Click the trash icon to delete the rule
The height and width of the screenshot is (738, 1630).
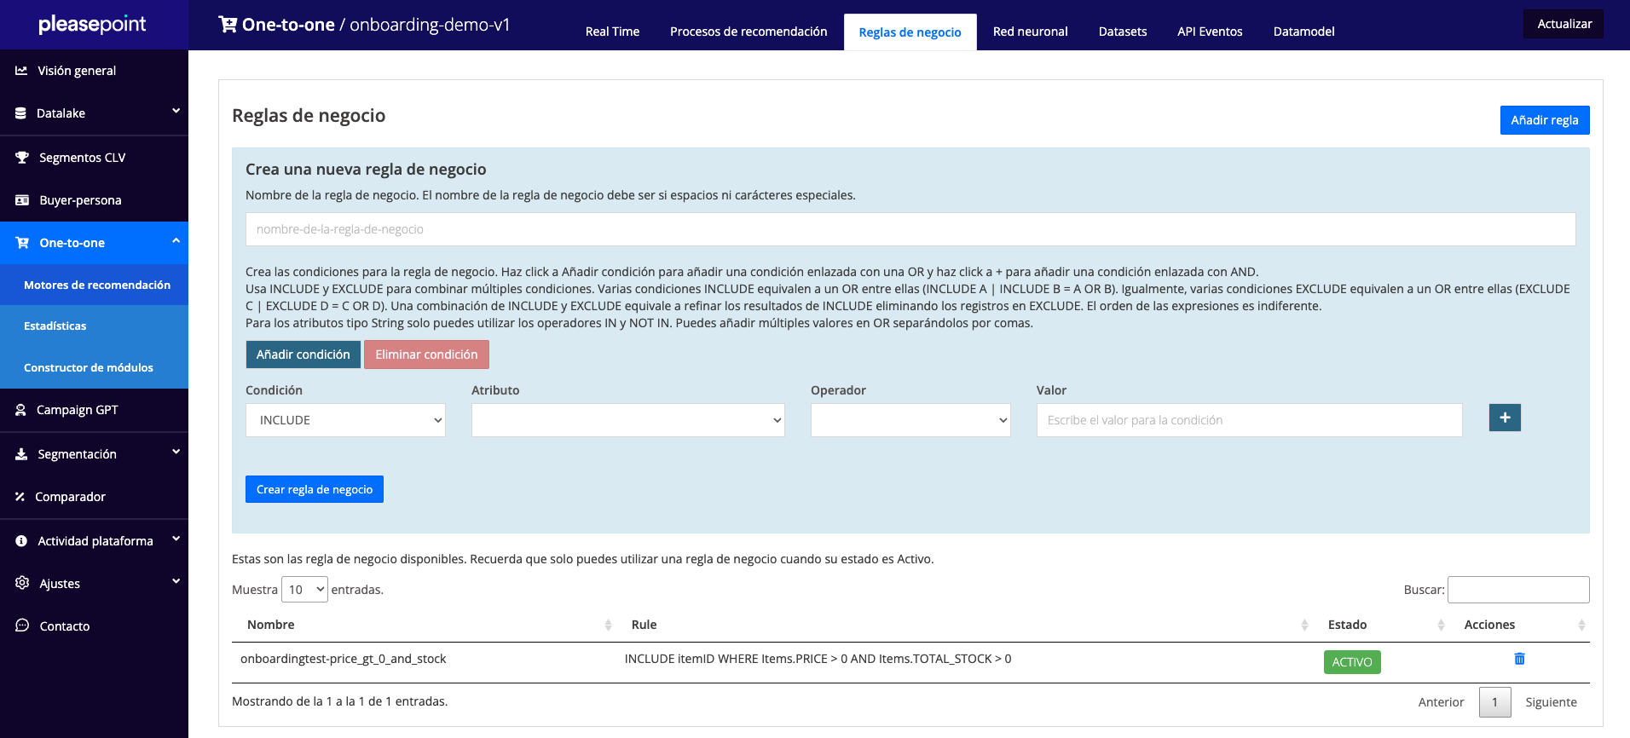pyautogui.click(x=1519, y=659)
